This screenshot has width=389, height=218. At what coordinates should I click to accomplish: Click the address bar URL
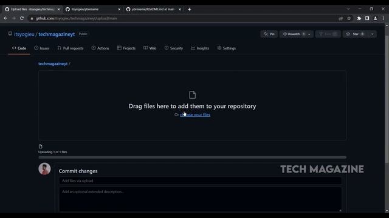pos(76,18)
